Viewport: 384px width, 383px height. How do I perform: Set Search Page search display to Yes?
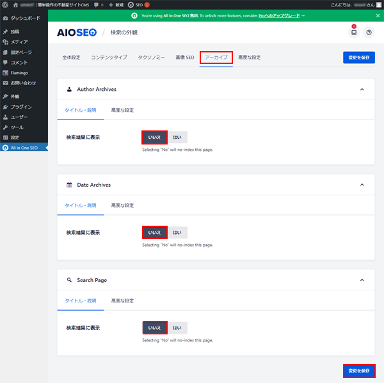(x=177, y=327)
